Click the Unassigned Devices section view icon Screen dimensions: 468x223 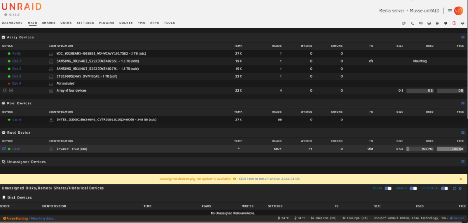click(x=463, y=162)
